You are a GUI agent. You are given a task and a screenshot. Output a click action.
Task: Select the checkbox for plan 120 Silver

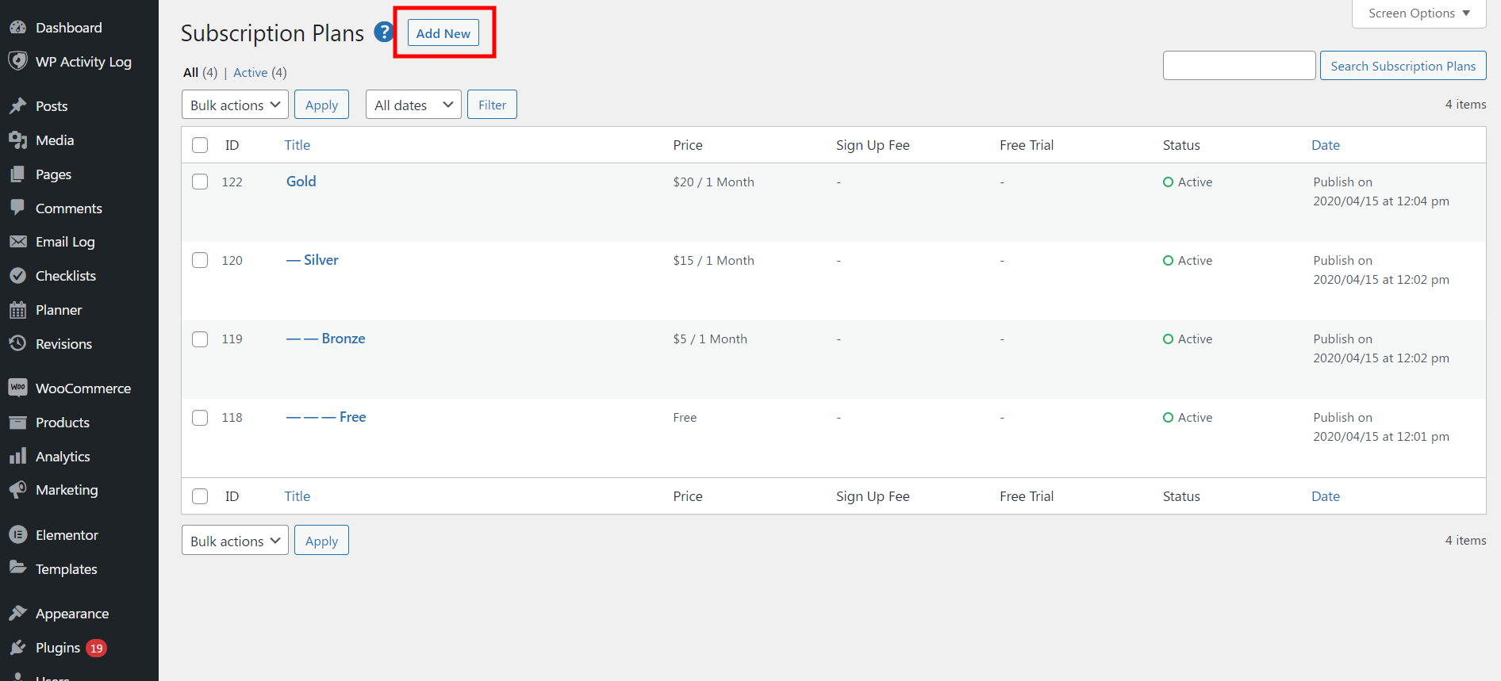pyautogui.click(x=200, y=260)
